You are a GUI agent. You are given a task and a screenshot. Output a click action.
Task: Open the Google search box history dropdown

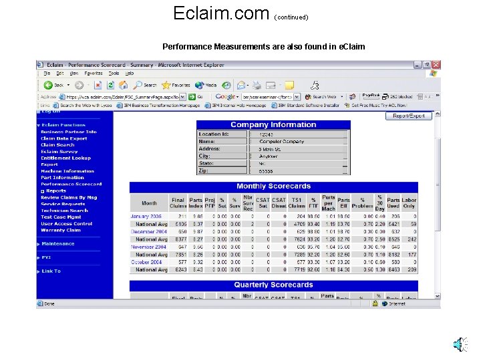pos(297,97)
